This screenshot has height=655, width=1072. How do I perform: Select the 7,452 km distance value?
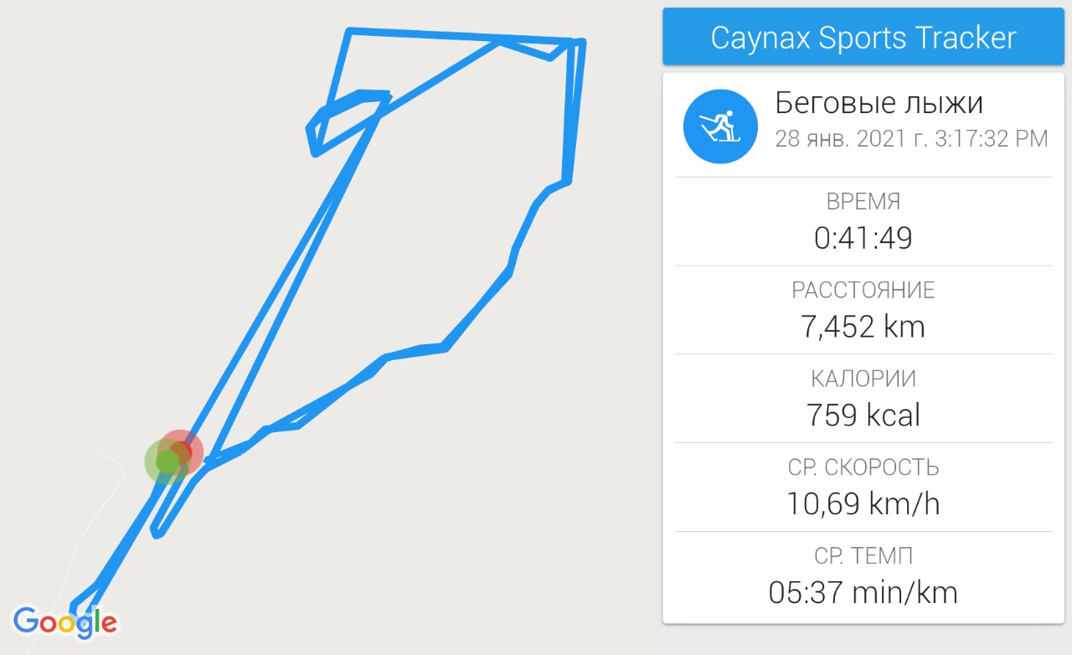pos(863,327)
